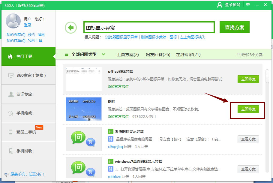Click the windows7桌面图标显示异常 question title

coord(138,161)
